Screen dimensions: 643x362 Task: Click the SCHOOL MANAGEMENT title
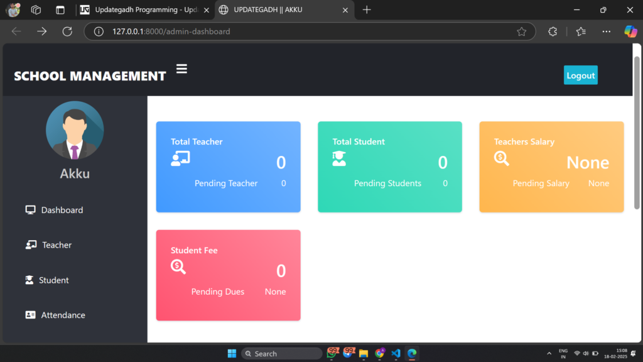(90, 76)
